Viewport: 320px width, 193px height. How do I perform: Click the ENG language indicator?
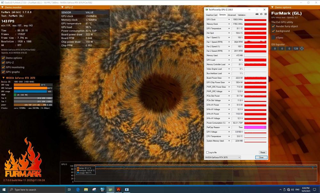pos(297,189)
